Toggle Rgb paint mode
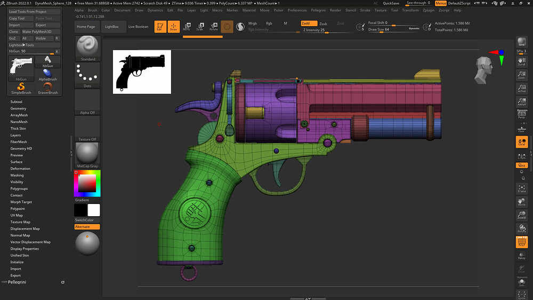533x300 pixels. tap(269, 23)
